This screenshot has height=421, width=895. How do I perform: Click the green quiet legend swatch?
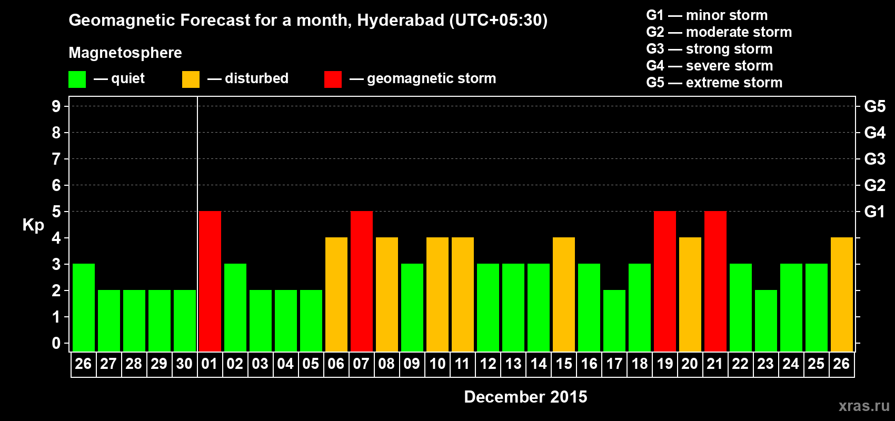pos(77,79)
